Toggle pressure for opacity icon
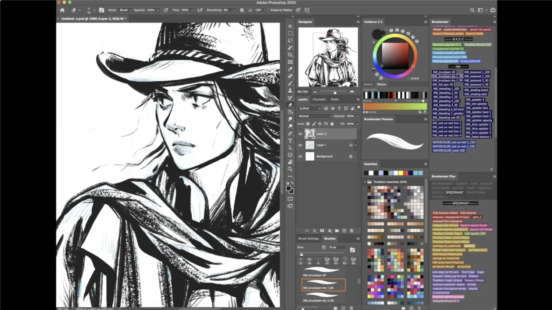 166,10
